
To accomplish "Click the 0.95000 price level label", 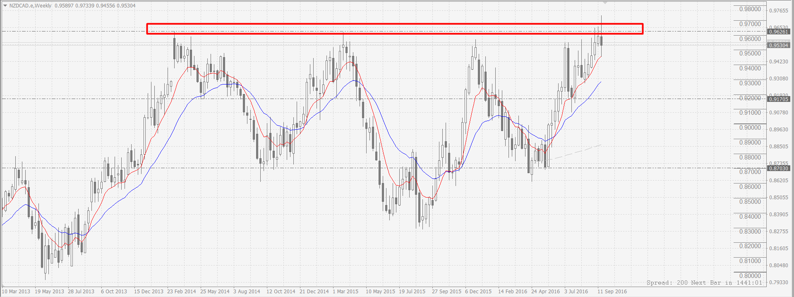I will click(x=750, y=53).
